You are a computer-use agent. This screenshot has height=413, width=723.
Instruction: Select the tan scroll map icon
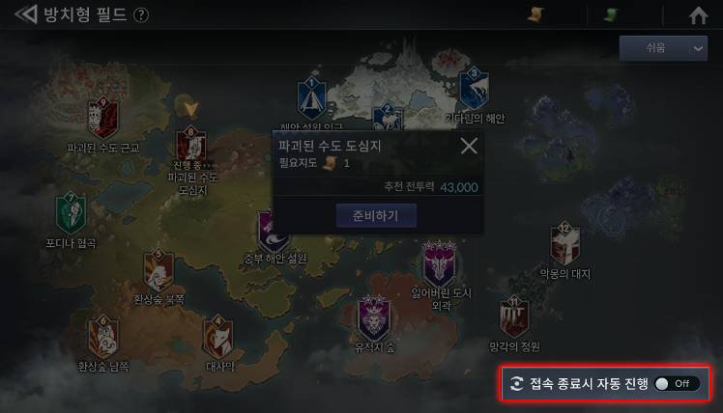[x=535, y=14]
